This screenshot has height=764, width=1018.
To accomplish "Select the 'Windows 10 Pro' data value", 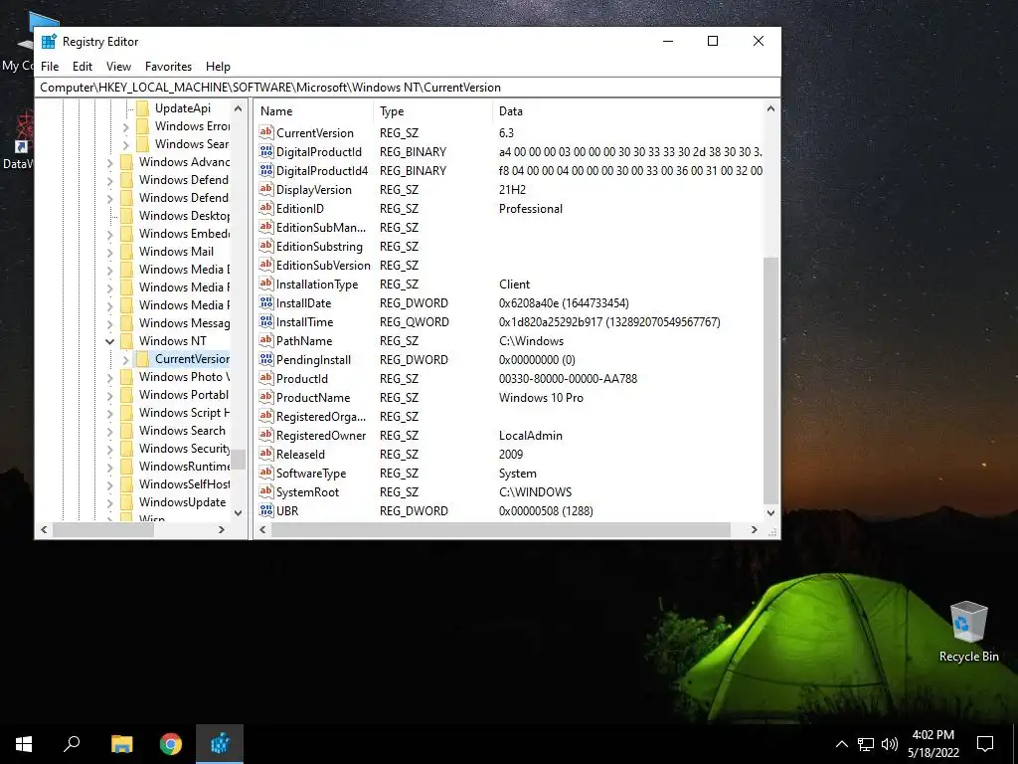I will 541,398.
